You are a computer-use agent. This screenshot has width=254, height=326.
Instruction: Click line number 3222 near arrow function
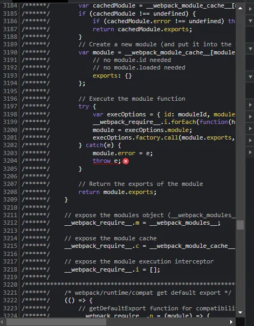pyautogui.click(x=10, y=300)
